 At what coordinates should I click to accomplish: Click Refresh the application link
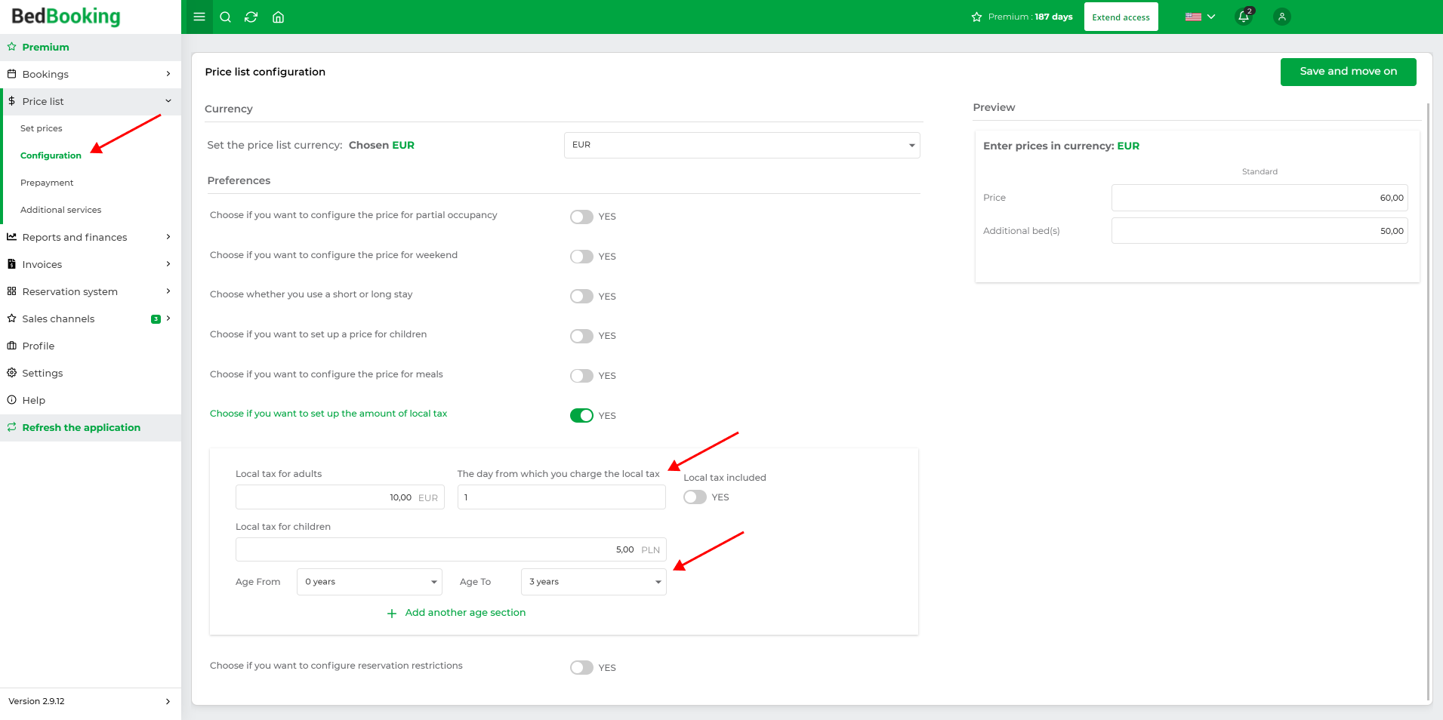(x=81, y=427)
